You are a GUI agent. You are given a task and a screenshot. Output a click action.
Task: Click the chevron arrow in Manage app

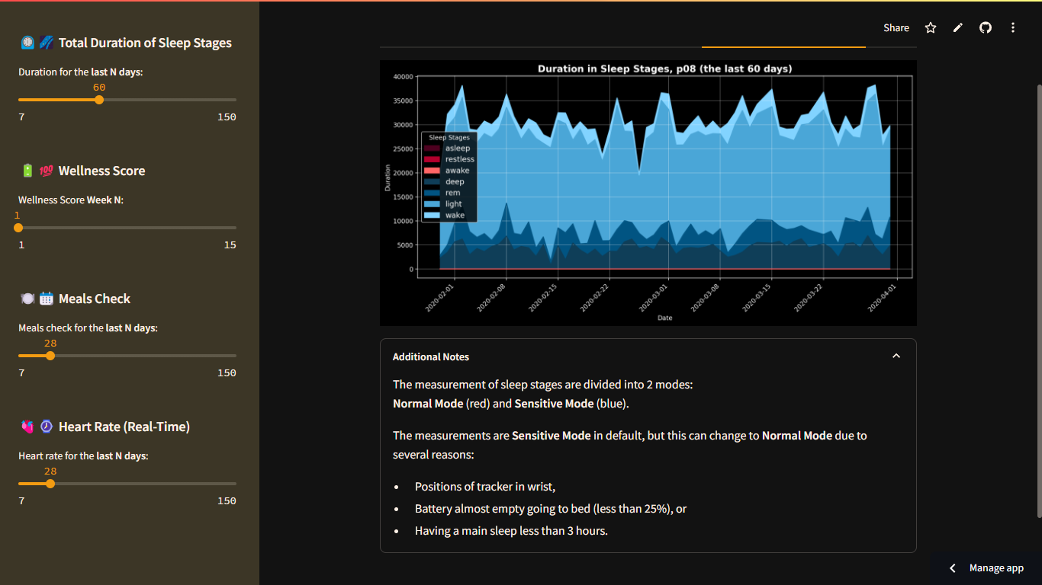click(953, 568)
